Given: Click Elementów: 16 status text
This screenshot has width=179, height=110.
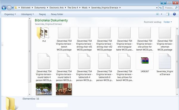Looking at the screenshot, I should tap(31, 99).
